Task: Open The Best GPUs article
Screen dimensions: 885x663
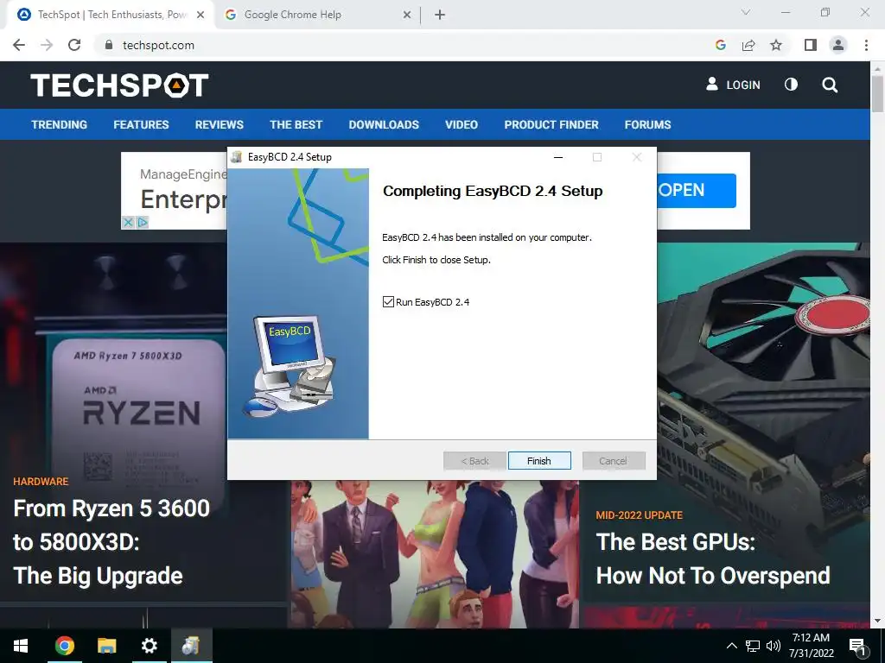Action: (713, 559)
